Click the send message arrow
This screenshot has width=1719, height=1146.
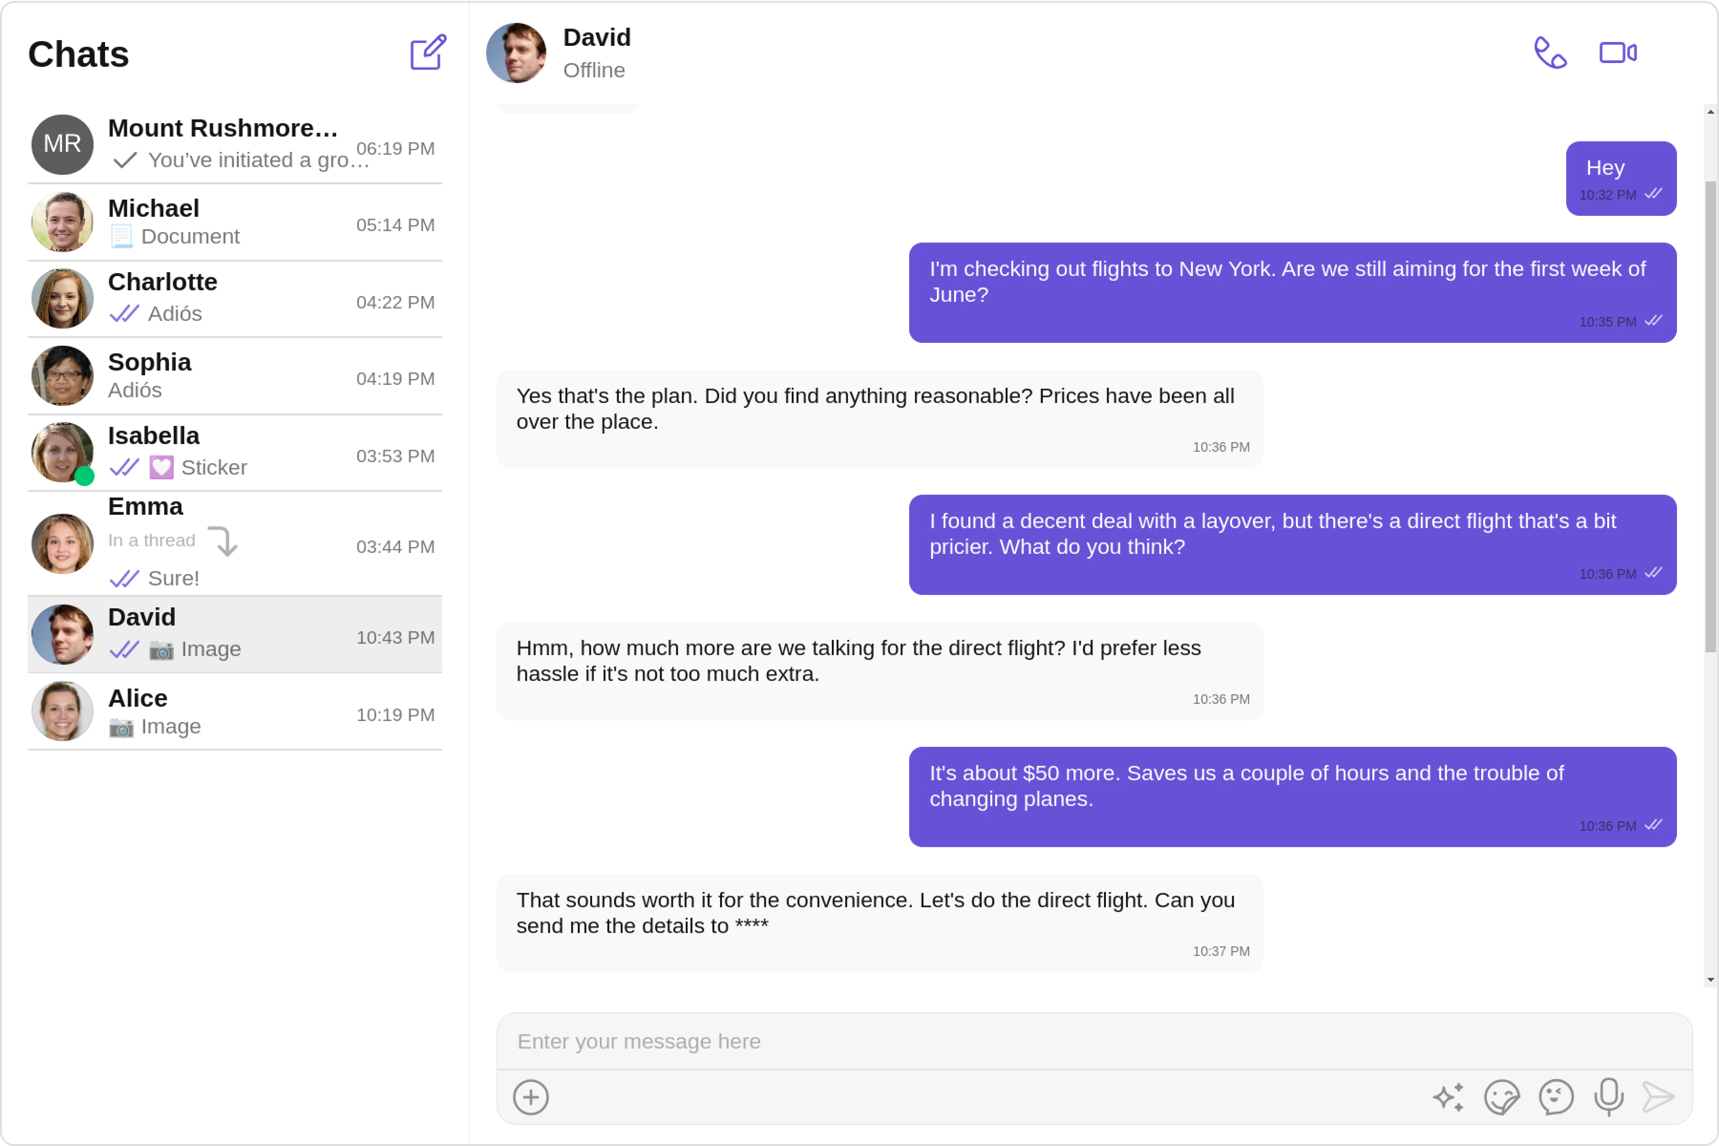[x=1658, y=1097]
